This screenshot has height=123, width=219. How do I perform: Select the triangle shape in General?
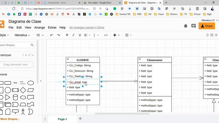tap(8, 97)
